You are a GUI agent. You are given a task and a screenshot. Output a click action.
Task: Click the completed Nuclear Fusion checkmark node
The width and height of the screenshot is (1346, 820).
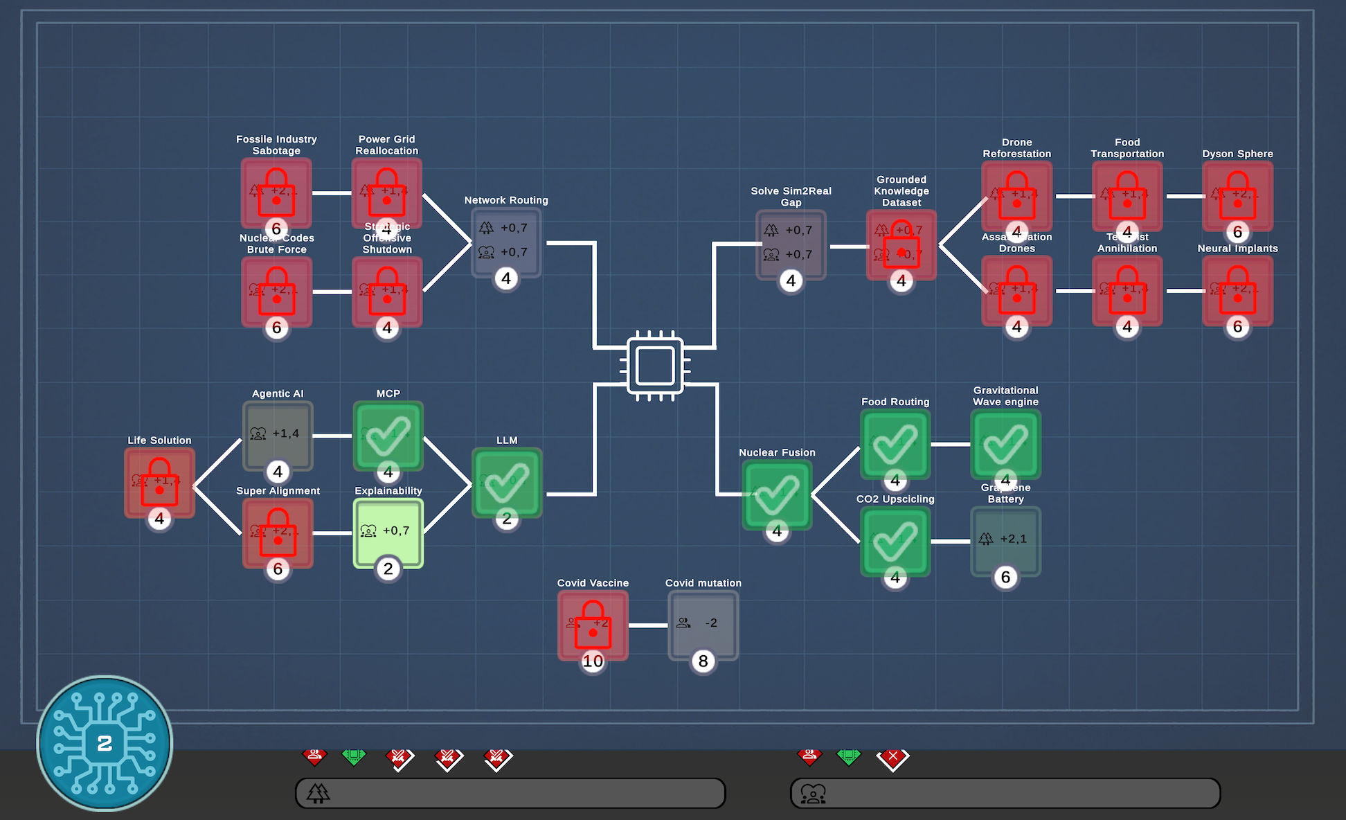pos(777,495)
